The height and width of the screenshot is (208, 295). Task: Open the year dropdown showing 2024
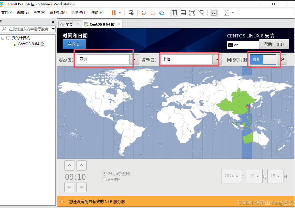(232, 176)
